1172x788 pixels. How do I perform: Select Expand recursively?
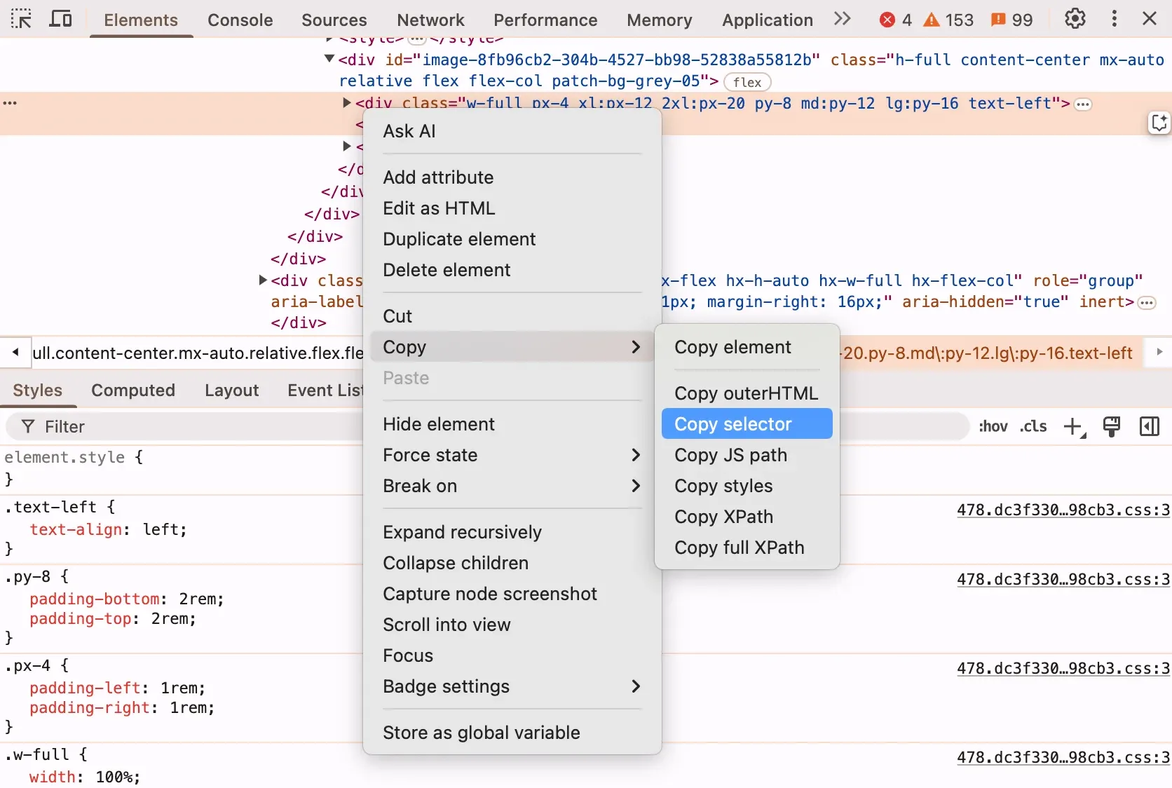point(512,532)
